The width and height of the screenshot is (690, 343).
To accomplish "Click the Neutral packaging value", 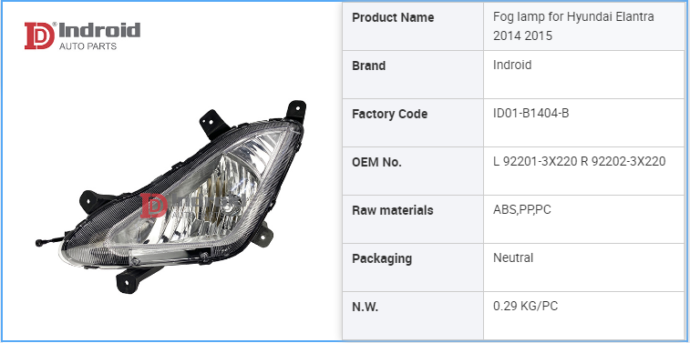I will pyautogui.click(x=513, y=257).
